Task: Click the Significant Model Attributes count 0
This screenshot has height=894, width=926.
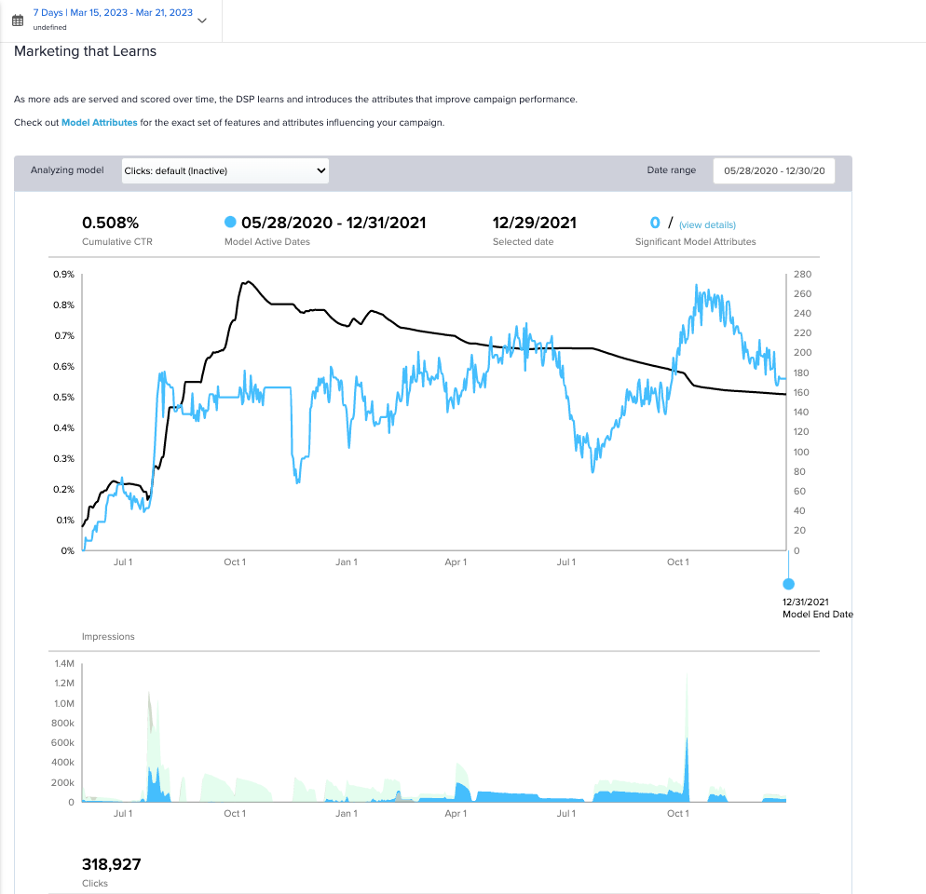Action: [x=655, y=223]
